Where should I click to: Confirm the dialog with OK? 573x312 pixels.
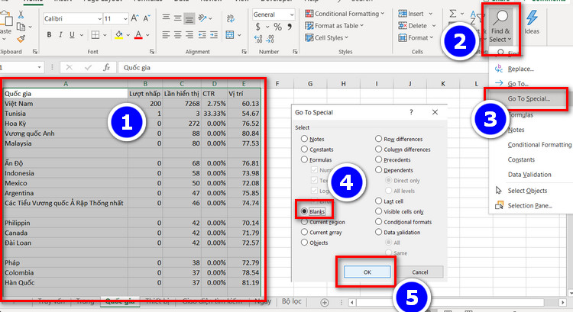tap(367, 272)
